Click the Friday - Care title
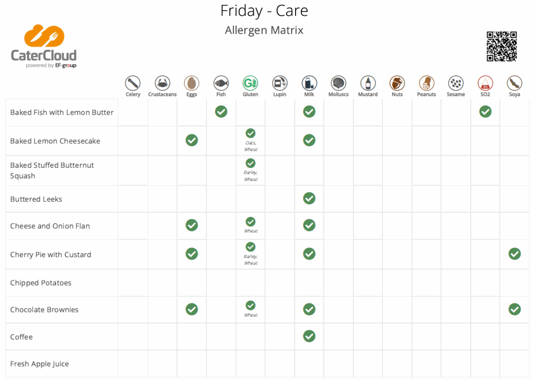This screenshot has width=536, height=380. (x=264, y=11)
